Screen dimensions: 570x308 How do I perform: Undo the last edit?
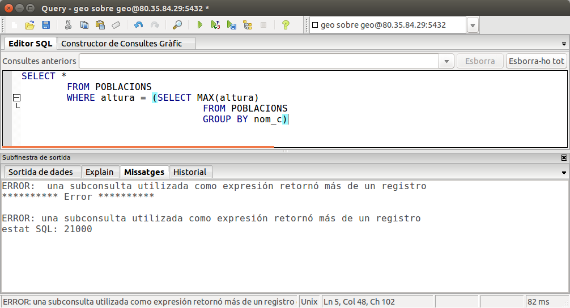coord(138,25)
